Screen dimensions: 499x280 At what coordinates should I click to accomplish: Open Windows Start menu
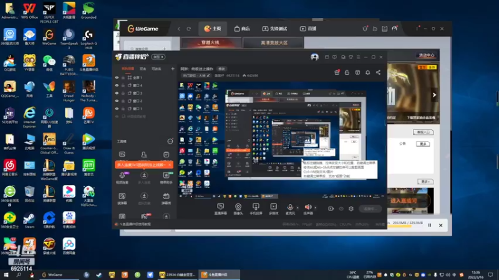(x=6, y=274)
